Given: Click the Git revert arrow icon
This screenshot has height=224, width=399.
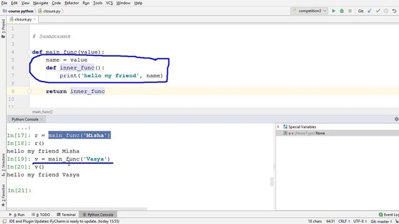Looking at the screenshot, I should (394, 11).
